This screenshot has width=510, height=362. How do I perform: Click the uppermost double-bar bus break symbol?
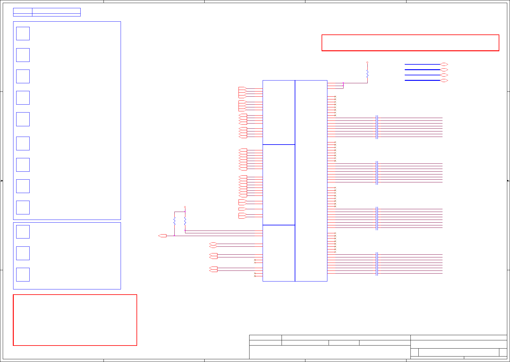[377, 127]
